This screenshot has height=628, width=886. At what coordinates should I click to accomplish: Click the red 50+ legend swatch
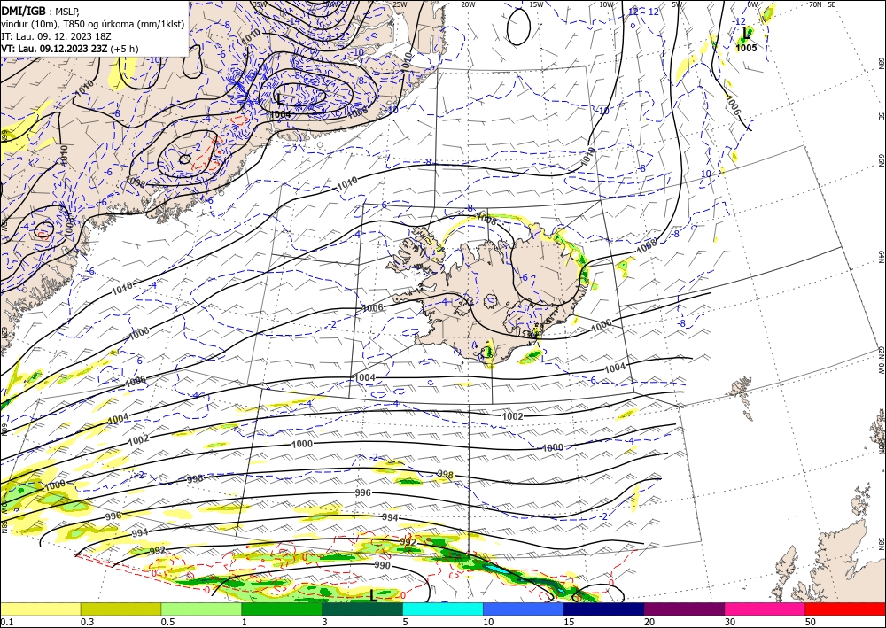click(845, 609)
